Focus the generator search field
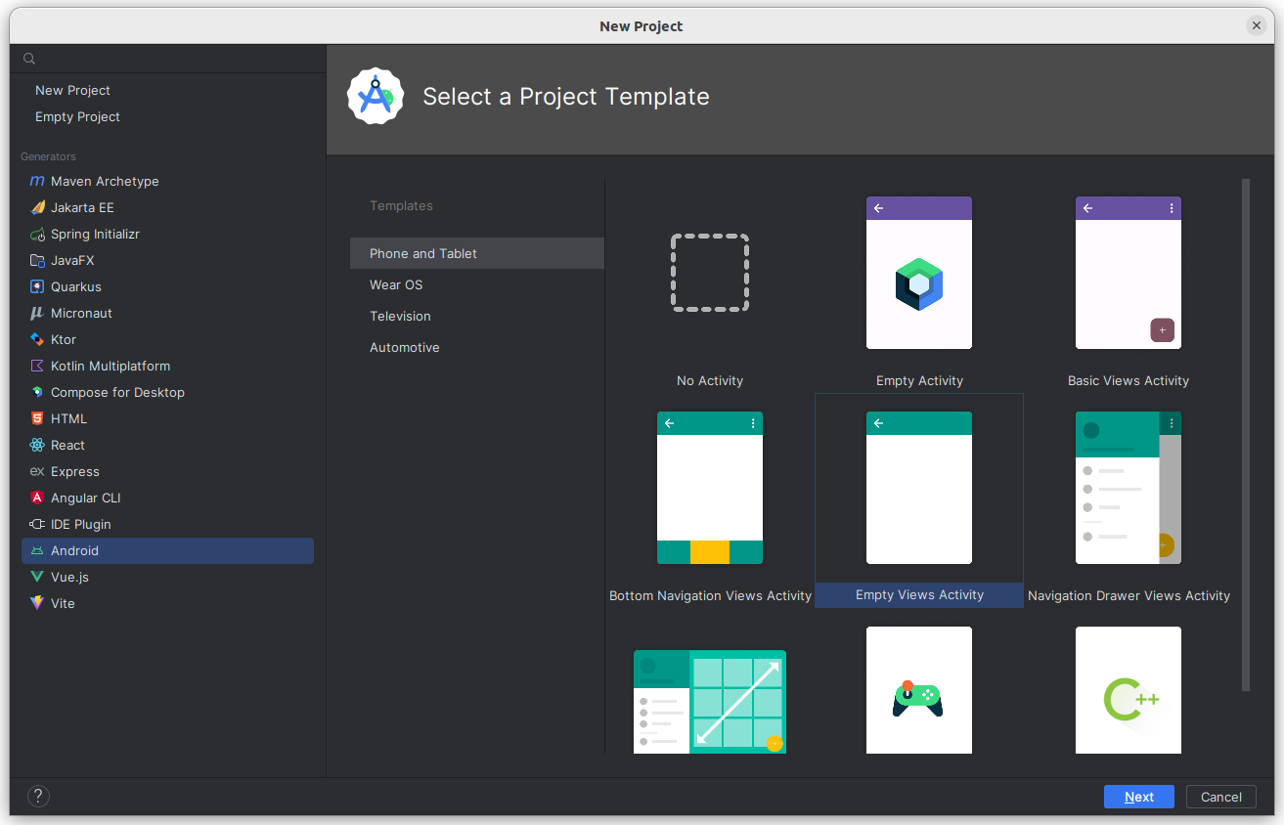The height and width of the screenshot is (825, 1284). pyautogui.click(x=168, y=59)
